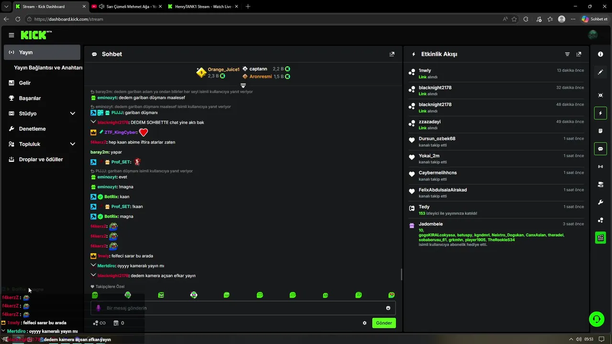
Task: Focus the Bir mesaj gönderin input
Action: point(243,308)
